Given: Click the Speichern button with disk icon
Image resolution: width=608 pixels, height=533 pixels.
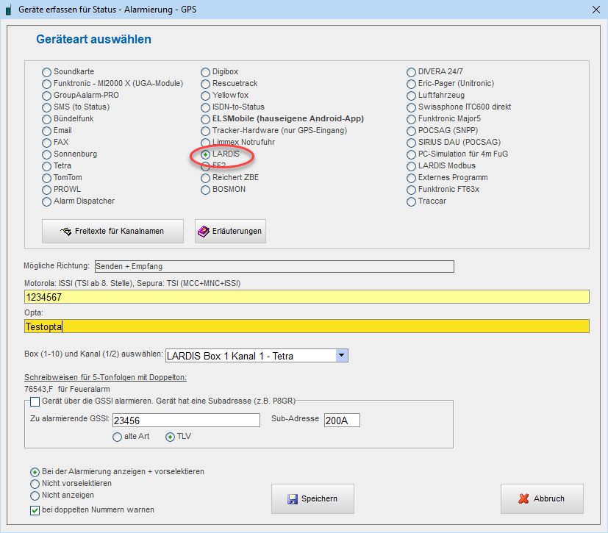Looking at the screenshot, I should coord(312,498).
